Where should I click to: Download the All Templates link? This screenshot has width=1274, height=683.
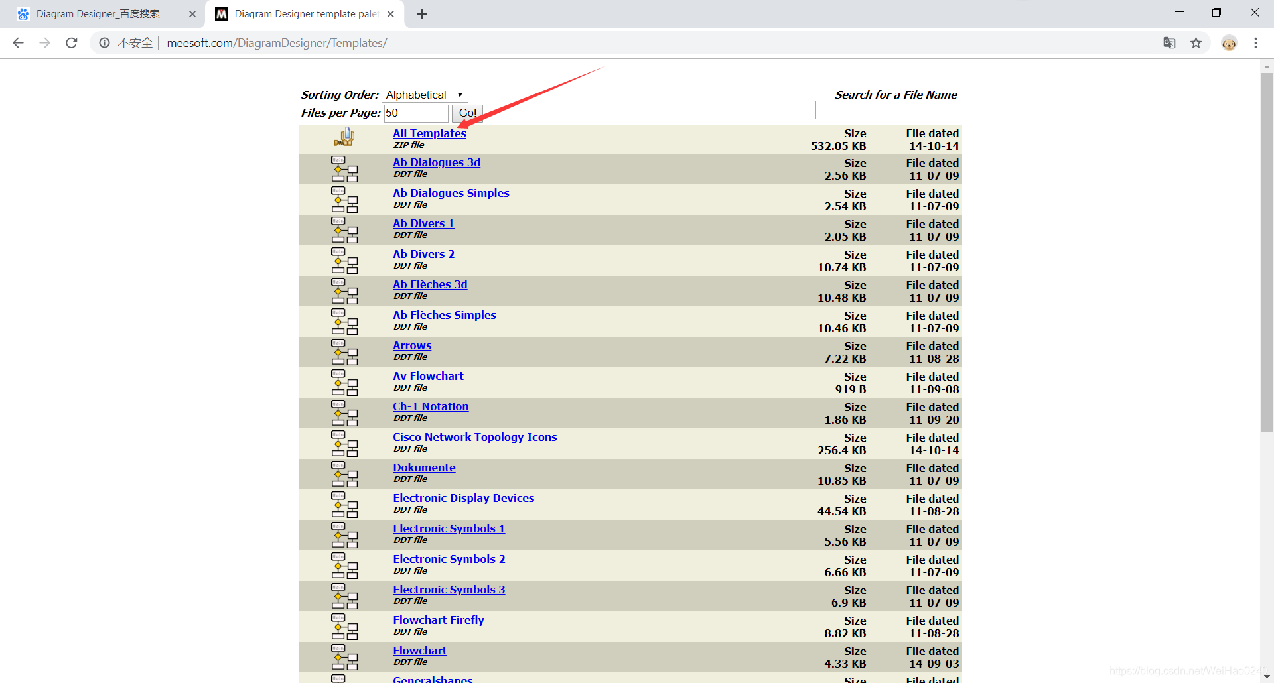coord(429,133)
